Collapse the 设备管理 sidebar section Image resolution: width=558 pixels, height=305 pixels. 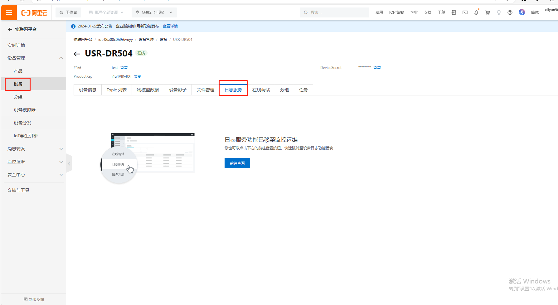61,58
